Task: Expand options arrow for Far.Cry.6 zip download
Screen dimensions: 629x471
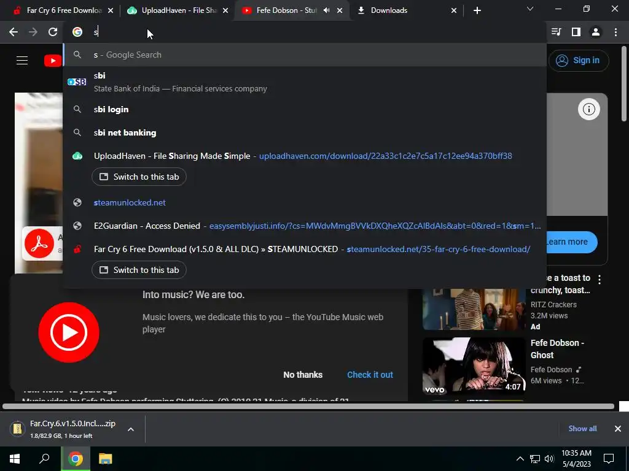Action: tap(131, 429)
